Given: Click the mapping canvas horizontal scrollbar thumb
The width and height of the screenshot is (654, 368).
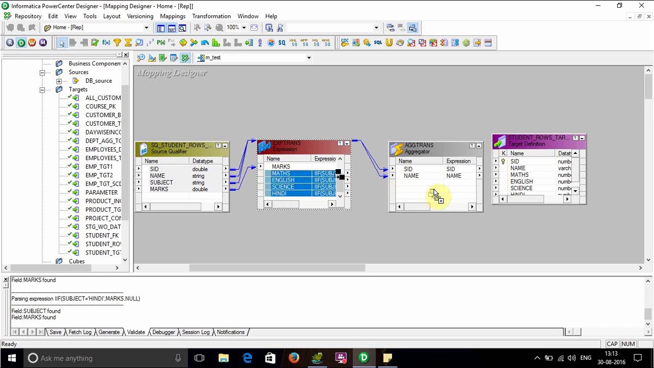Looking at the screenshot, I should 277,268.
